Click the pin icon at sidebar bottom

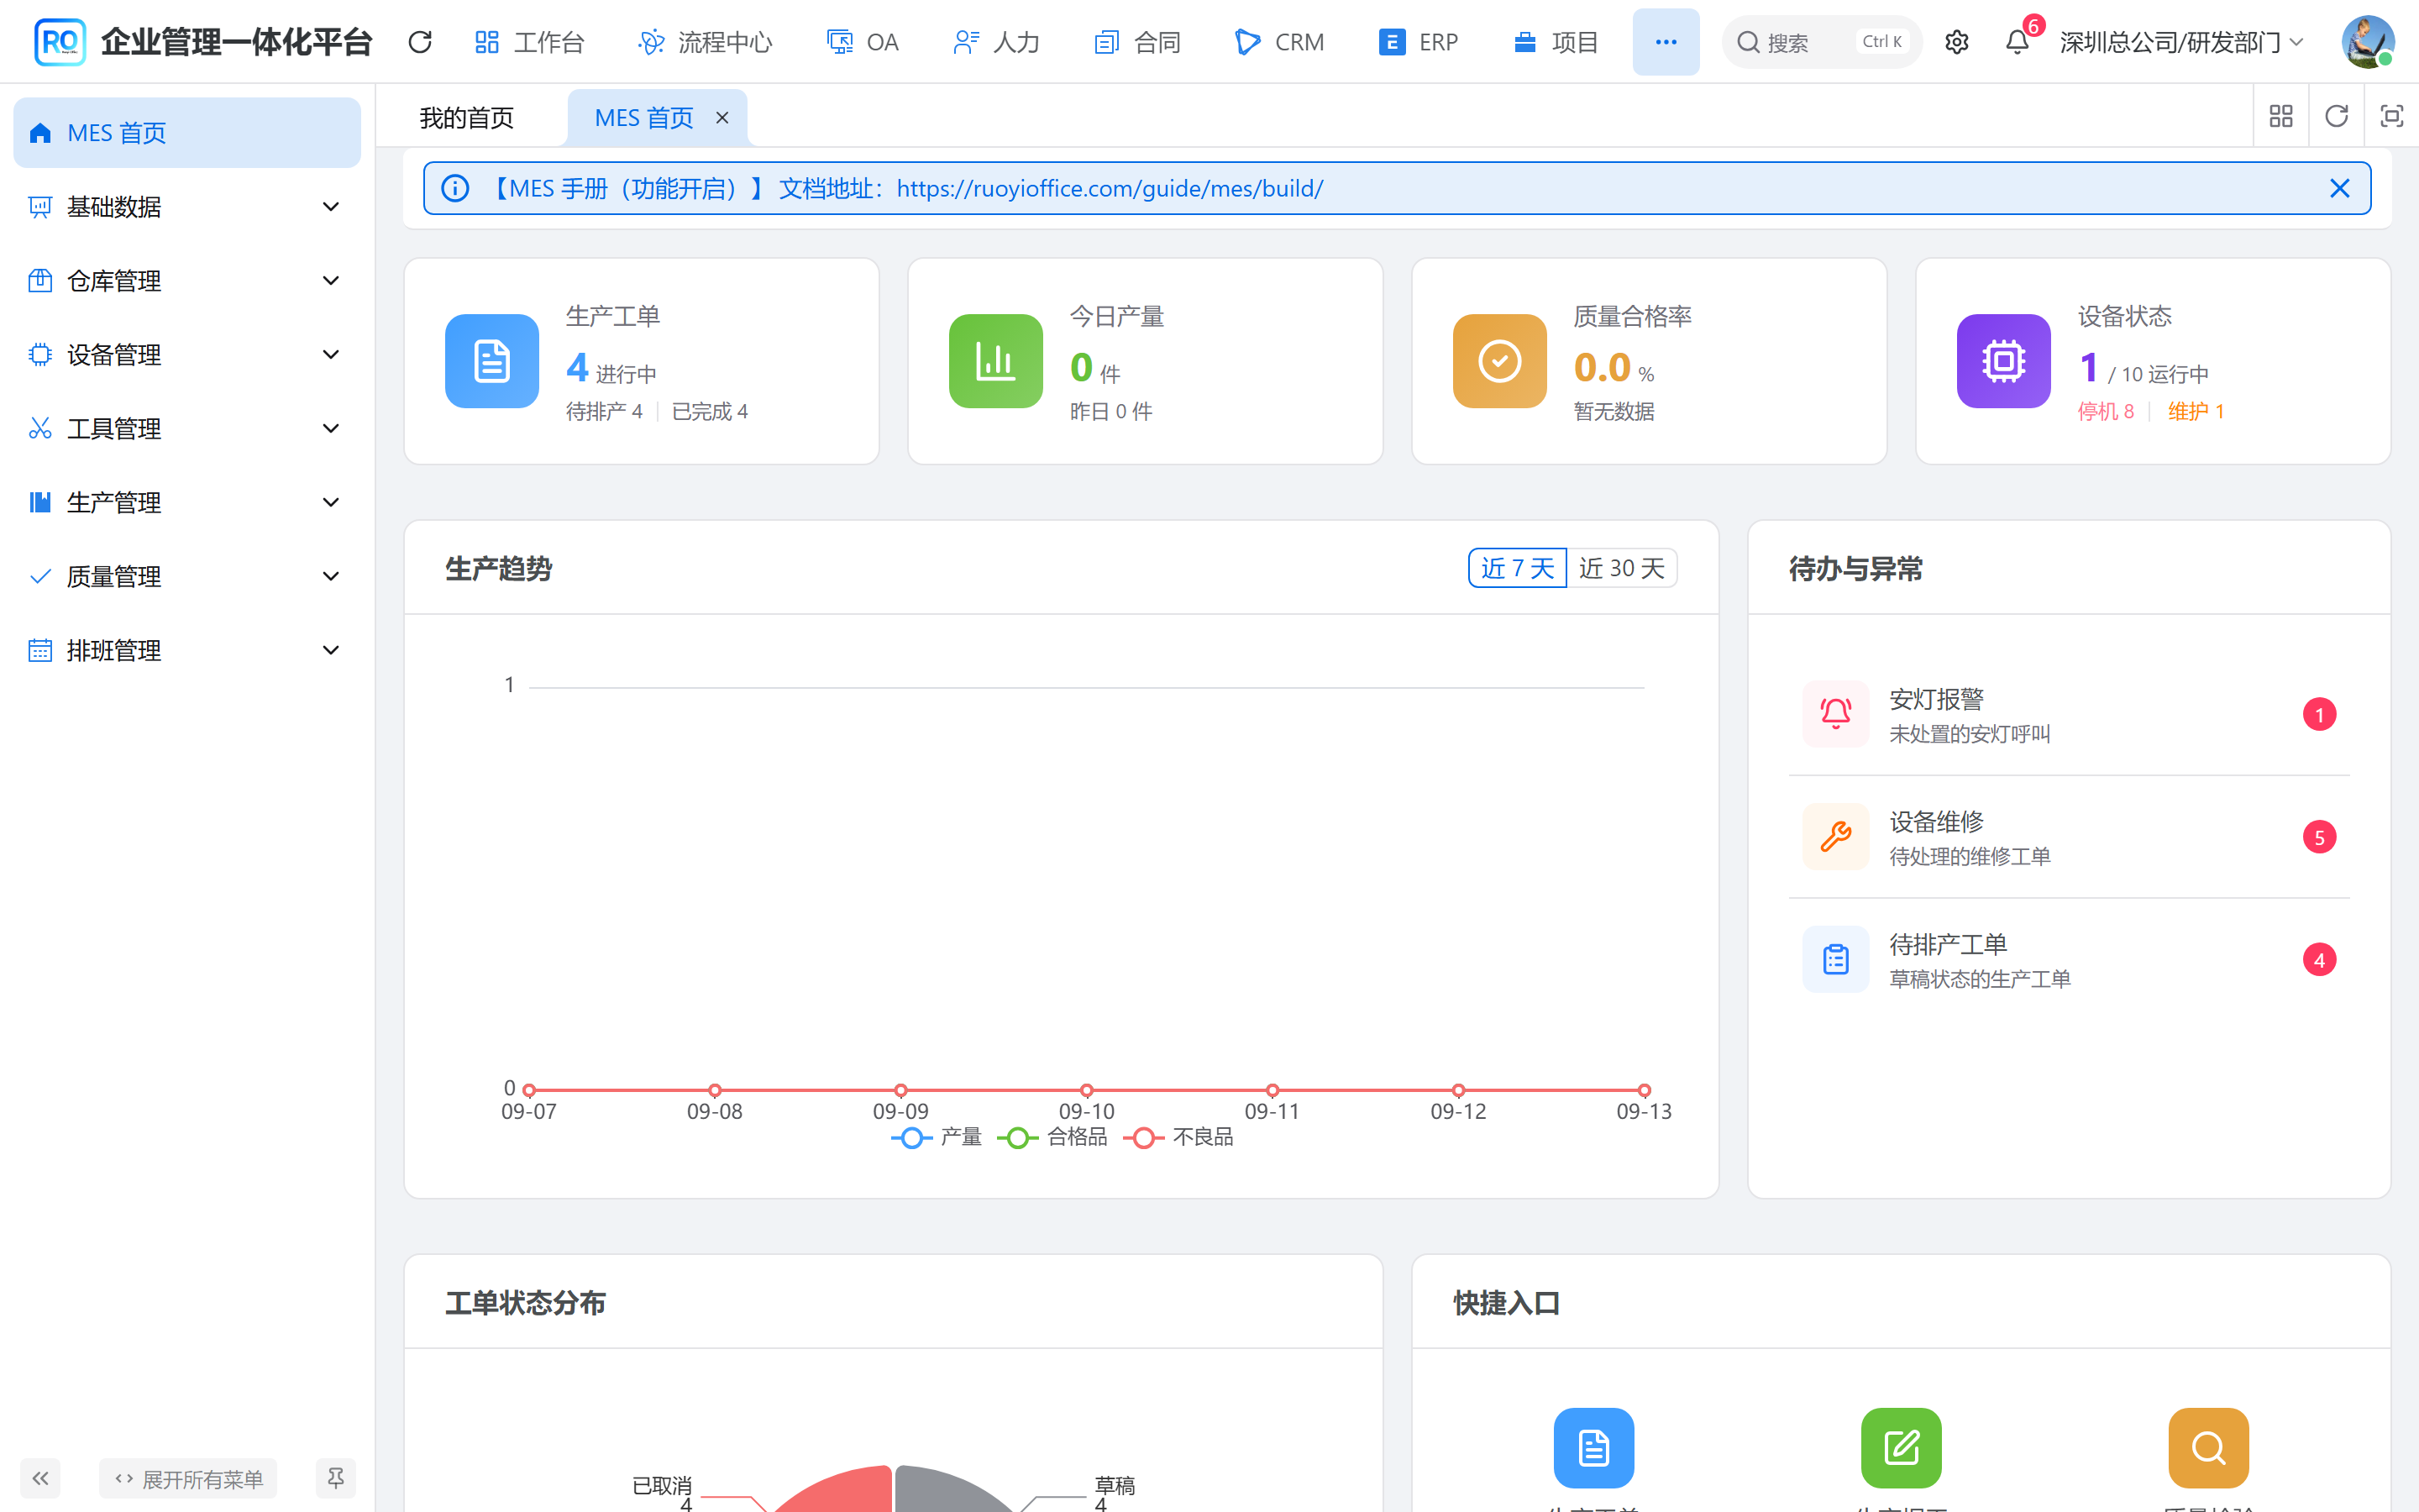coord(336,1478)
